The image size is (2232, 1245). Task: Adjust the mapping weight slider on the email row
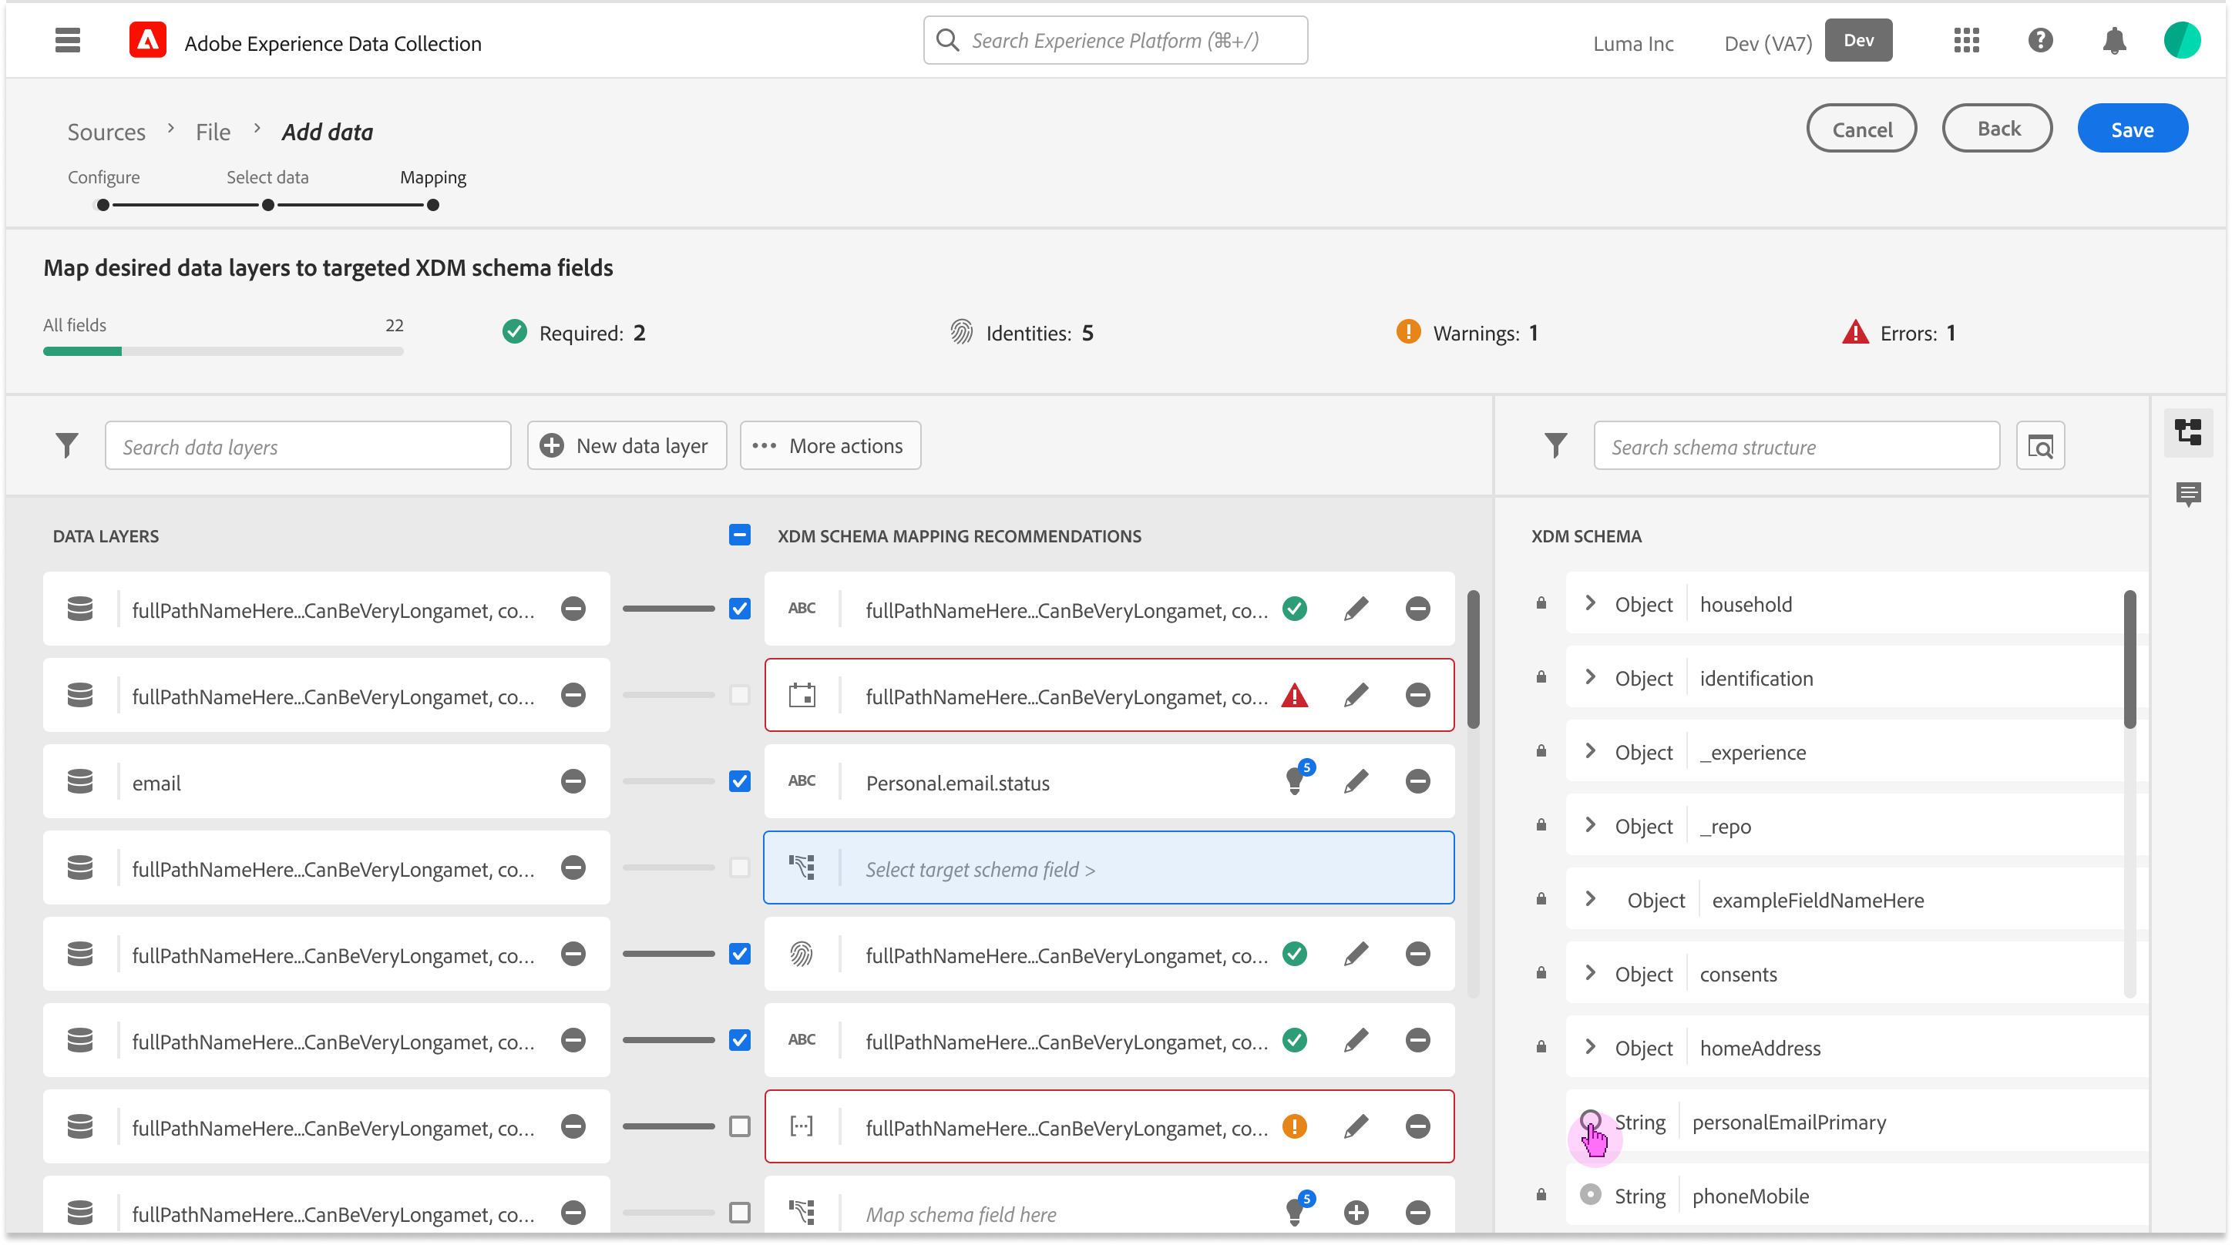(667, 780)
